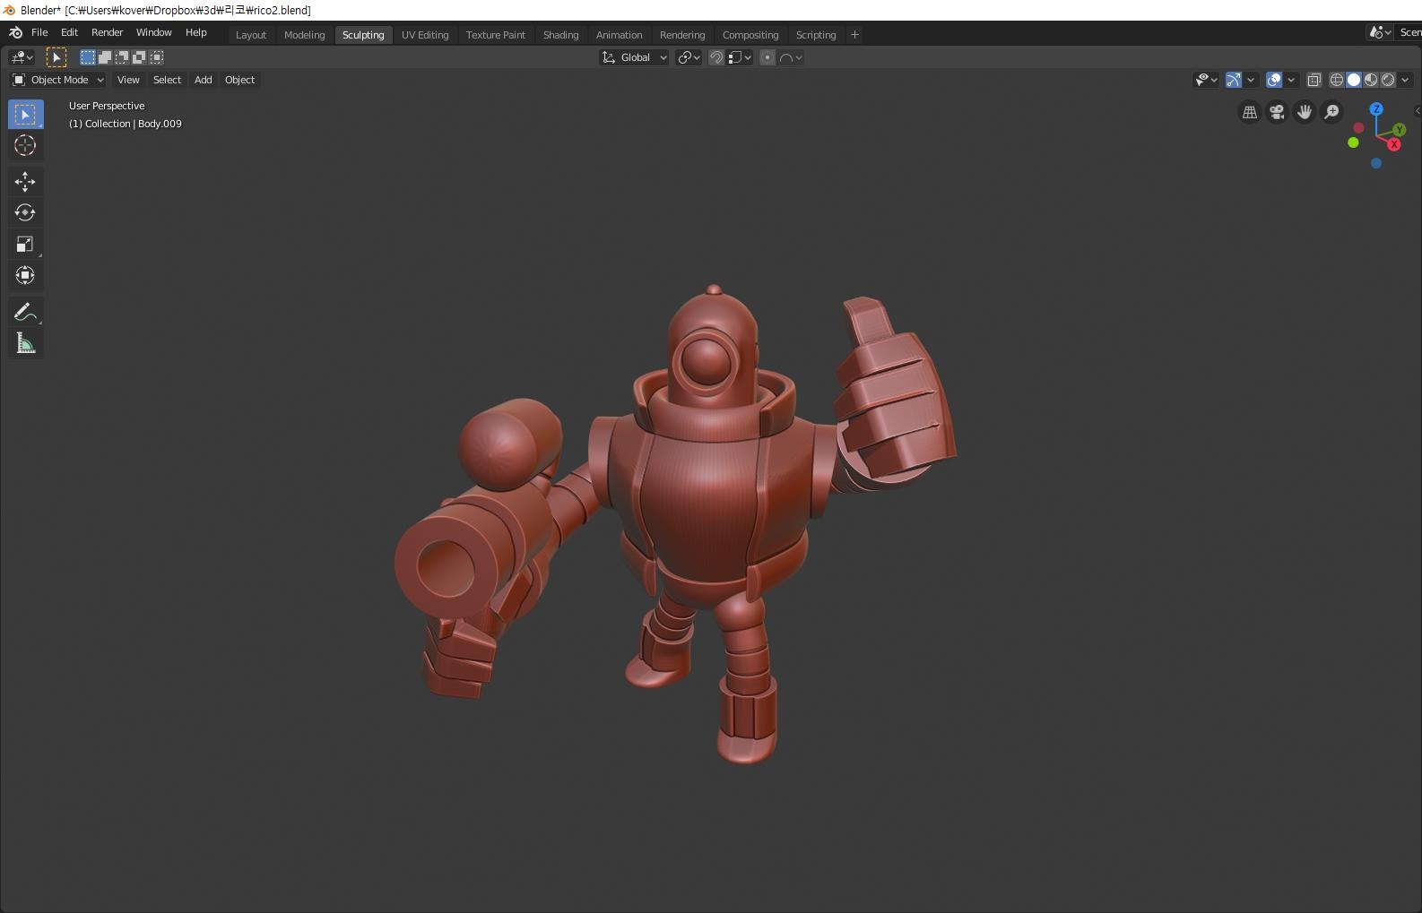
Task: Switch viewport shading to Solid
Action: click(1354, 80)
